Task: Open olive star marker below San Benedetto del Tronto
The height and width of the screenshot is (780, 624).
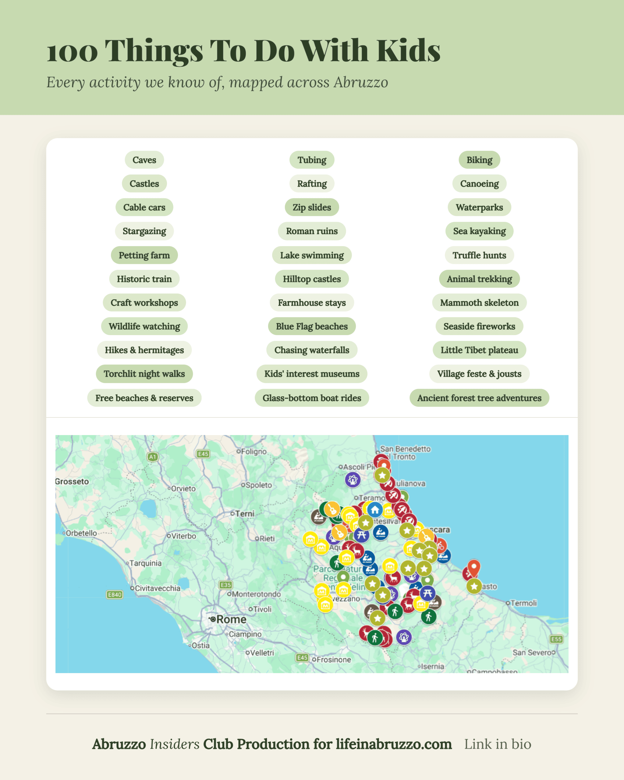Action: click(x=382, y=475)
